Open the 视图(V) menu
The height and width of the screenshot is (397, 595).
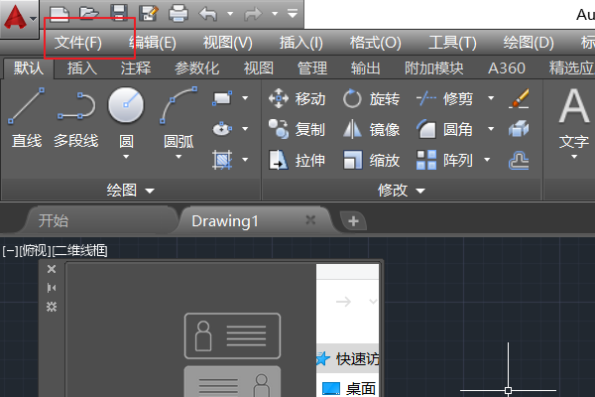coord(228,42)
